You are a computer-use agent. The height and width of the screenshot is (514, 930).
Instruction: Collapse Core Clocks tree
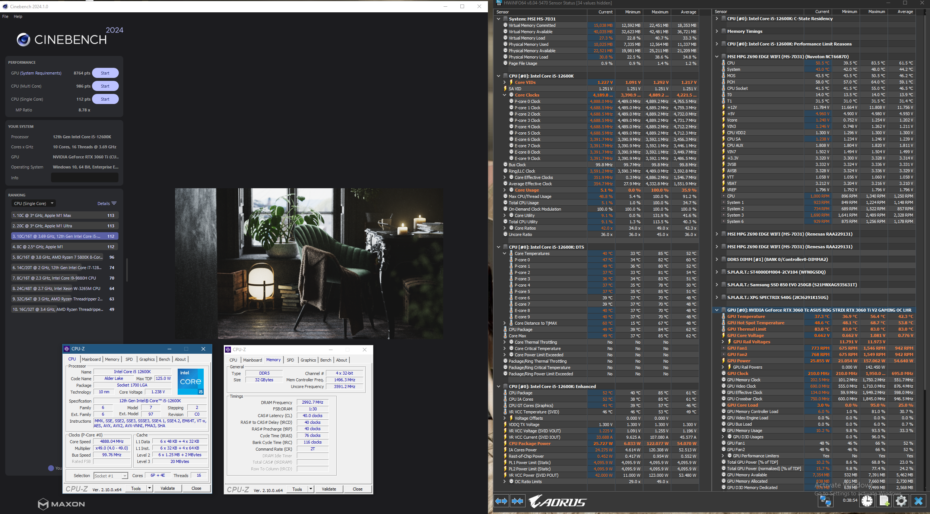click(505, 95)
